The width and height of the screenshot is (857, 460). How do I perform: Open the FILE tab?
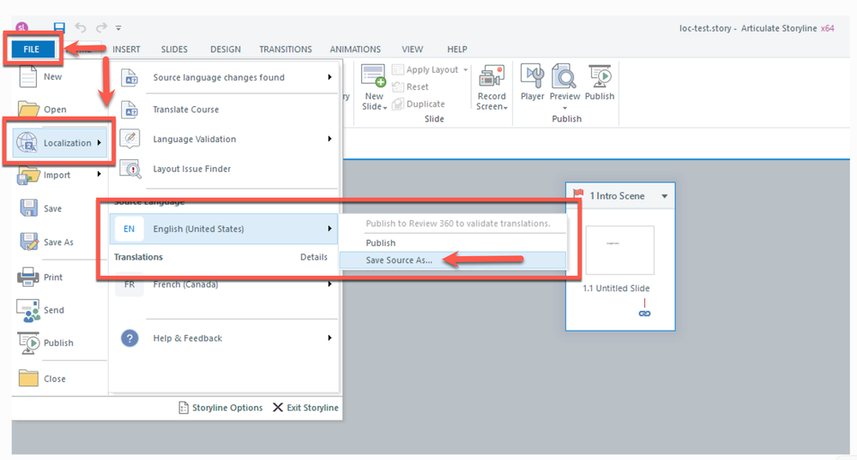pyautogui.click(x=32, y=49)
